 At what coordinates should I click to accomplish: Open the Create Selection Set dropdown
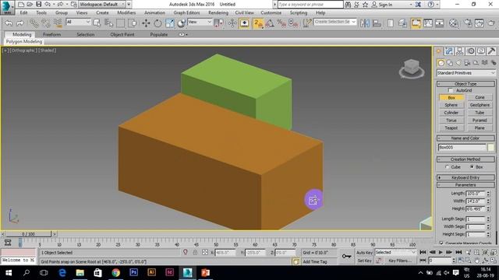click(x=335, y=22)
